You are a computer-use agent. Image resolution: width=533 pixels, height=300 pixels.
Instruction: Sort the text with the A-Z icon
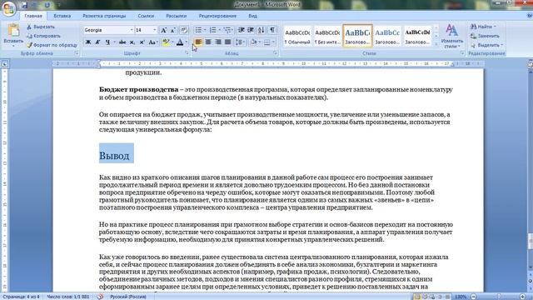coord(261,30)
